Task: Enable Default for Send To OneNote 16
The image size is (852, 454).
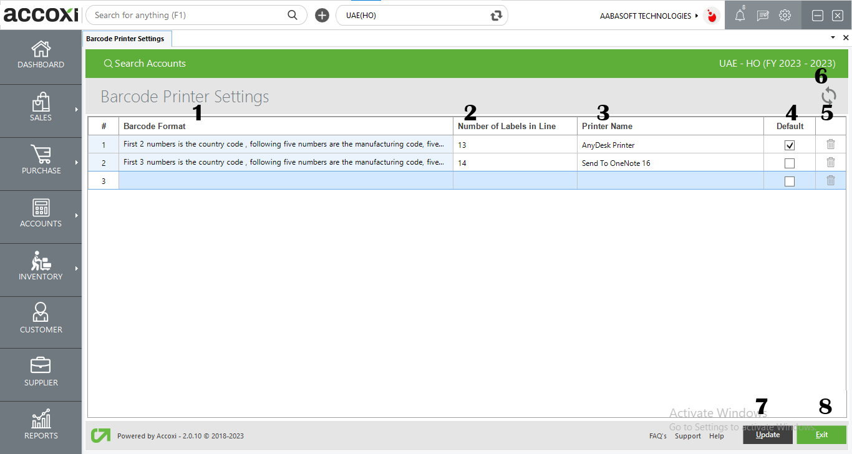Action: (x=789, y=162)
